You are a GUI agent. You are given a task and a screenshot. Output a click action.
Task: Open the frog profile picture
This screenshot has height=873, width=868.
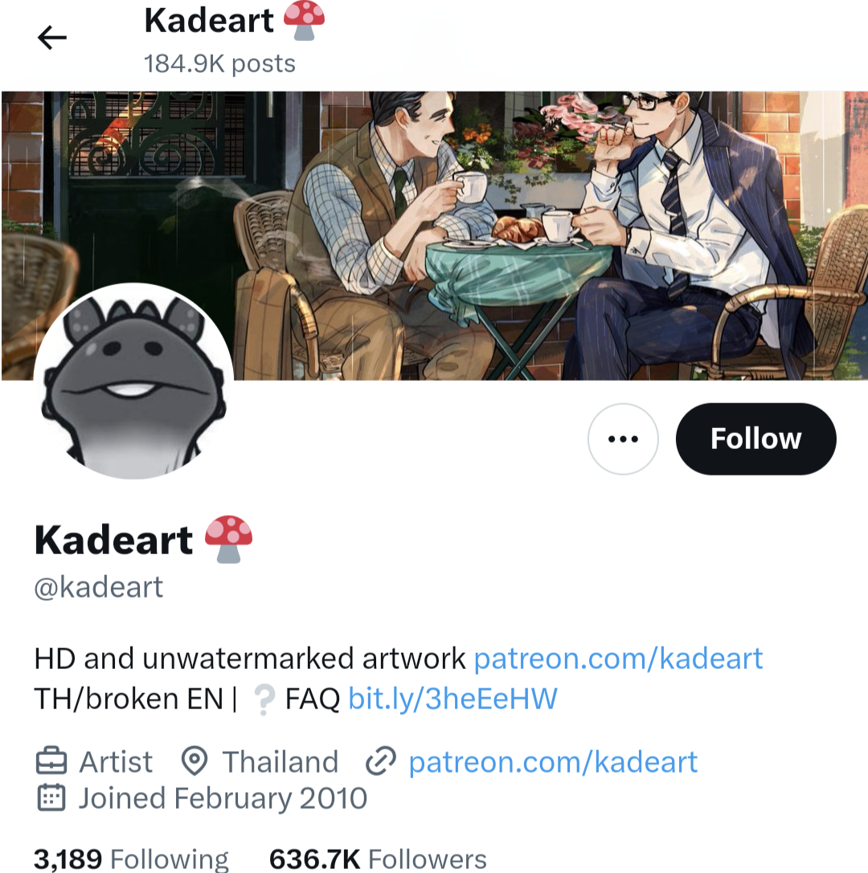[133, 381]
